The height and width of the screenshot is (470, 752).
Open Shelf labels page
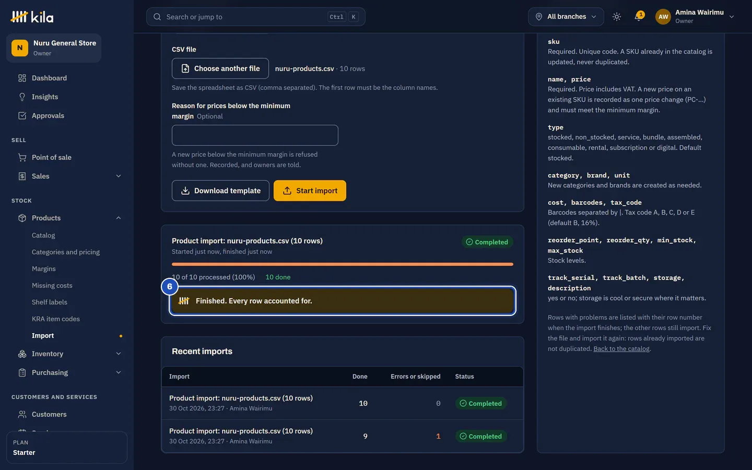(x=50, y=302)
